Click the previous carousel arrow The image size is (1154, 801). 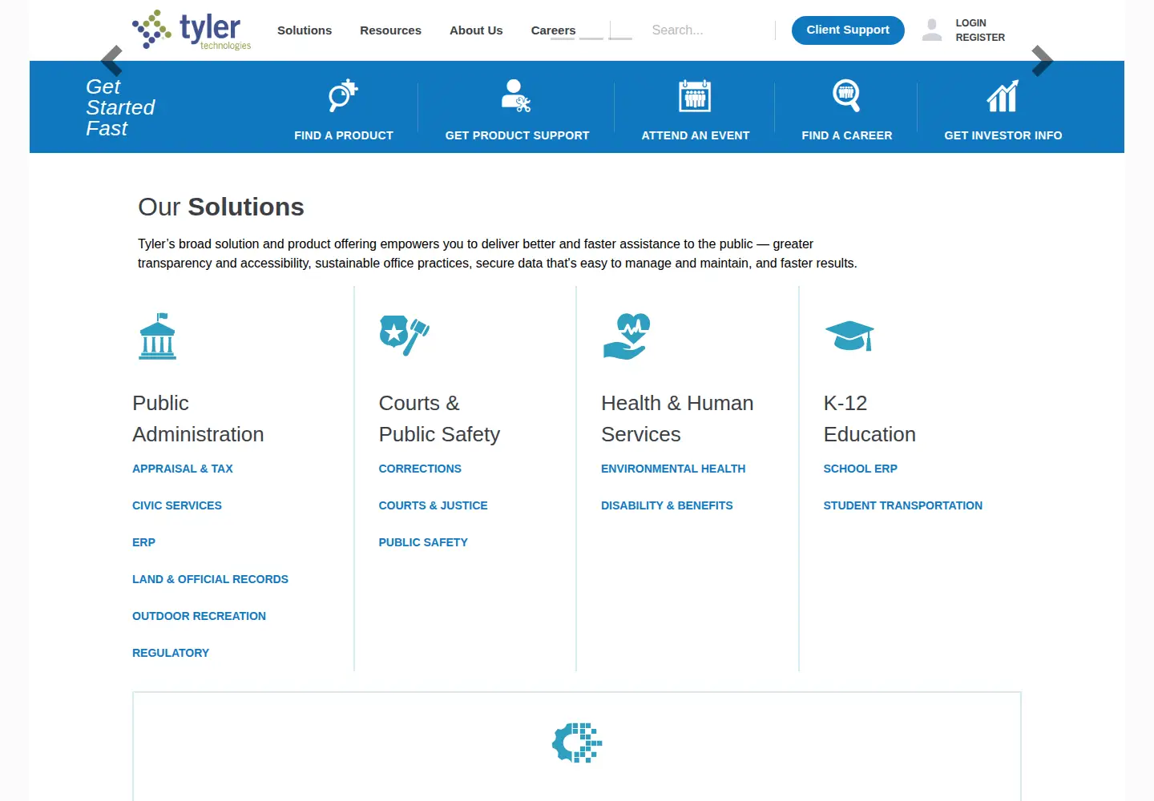(x=112, y=61)
